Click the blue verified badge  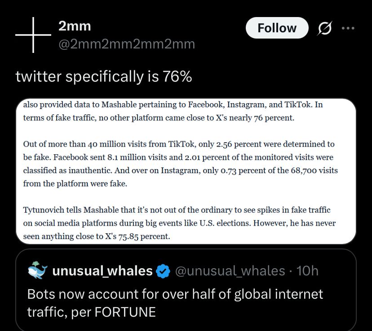163,271
